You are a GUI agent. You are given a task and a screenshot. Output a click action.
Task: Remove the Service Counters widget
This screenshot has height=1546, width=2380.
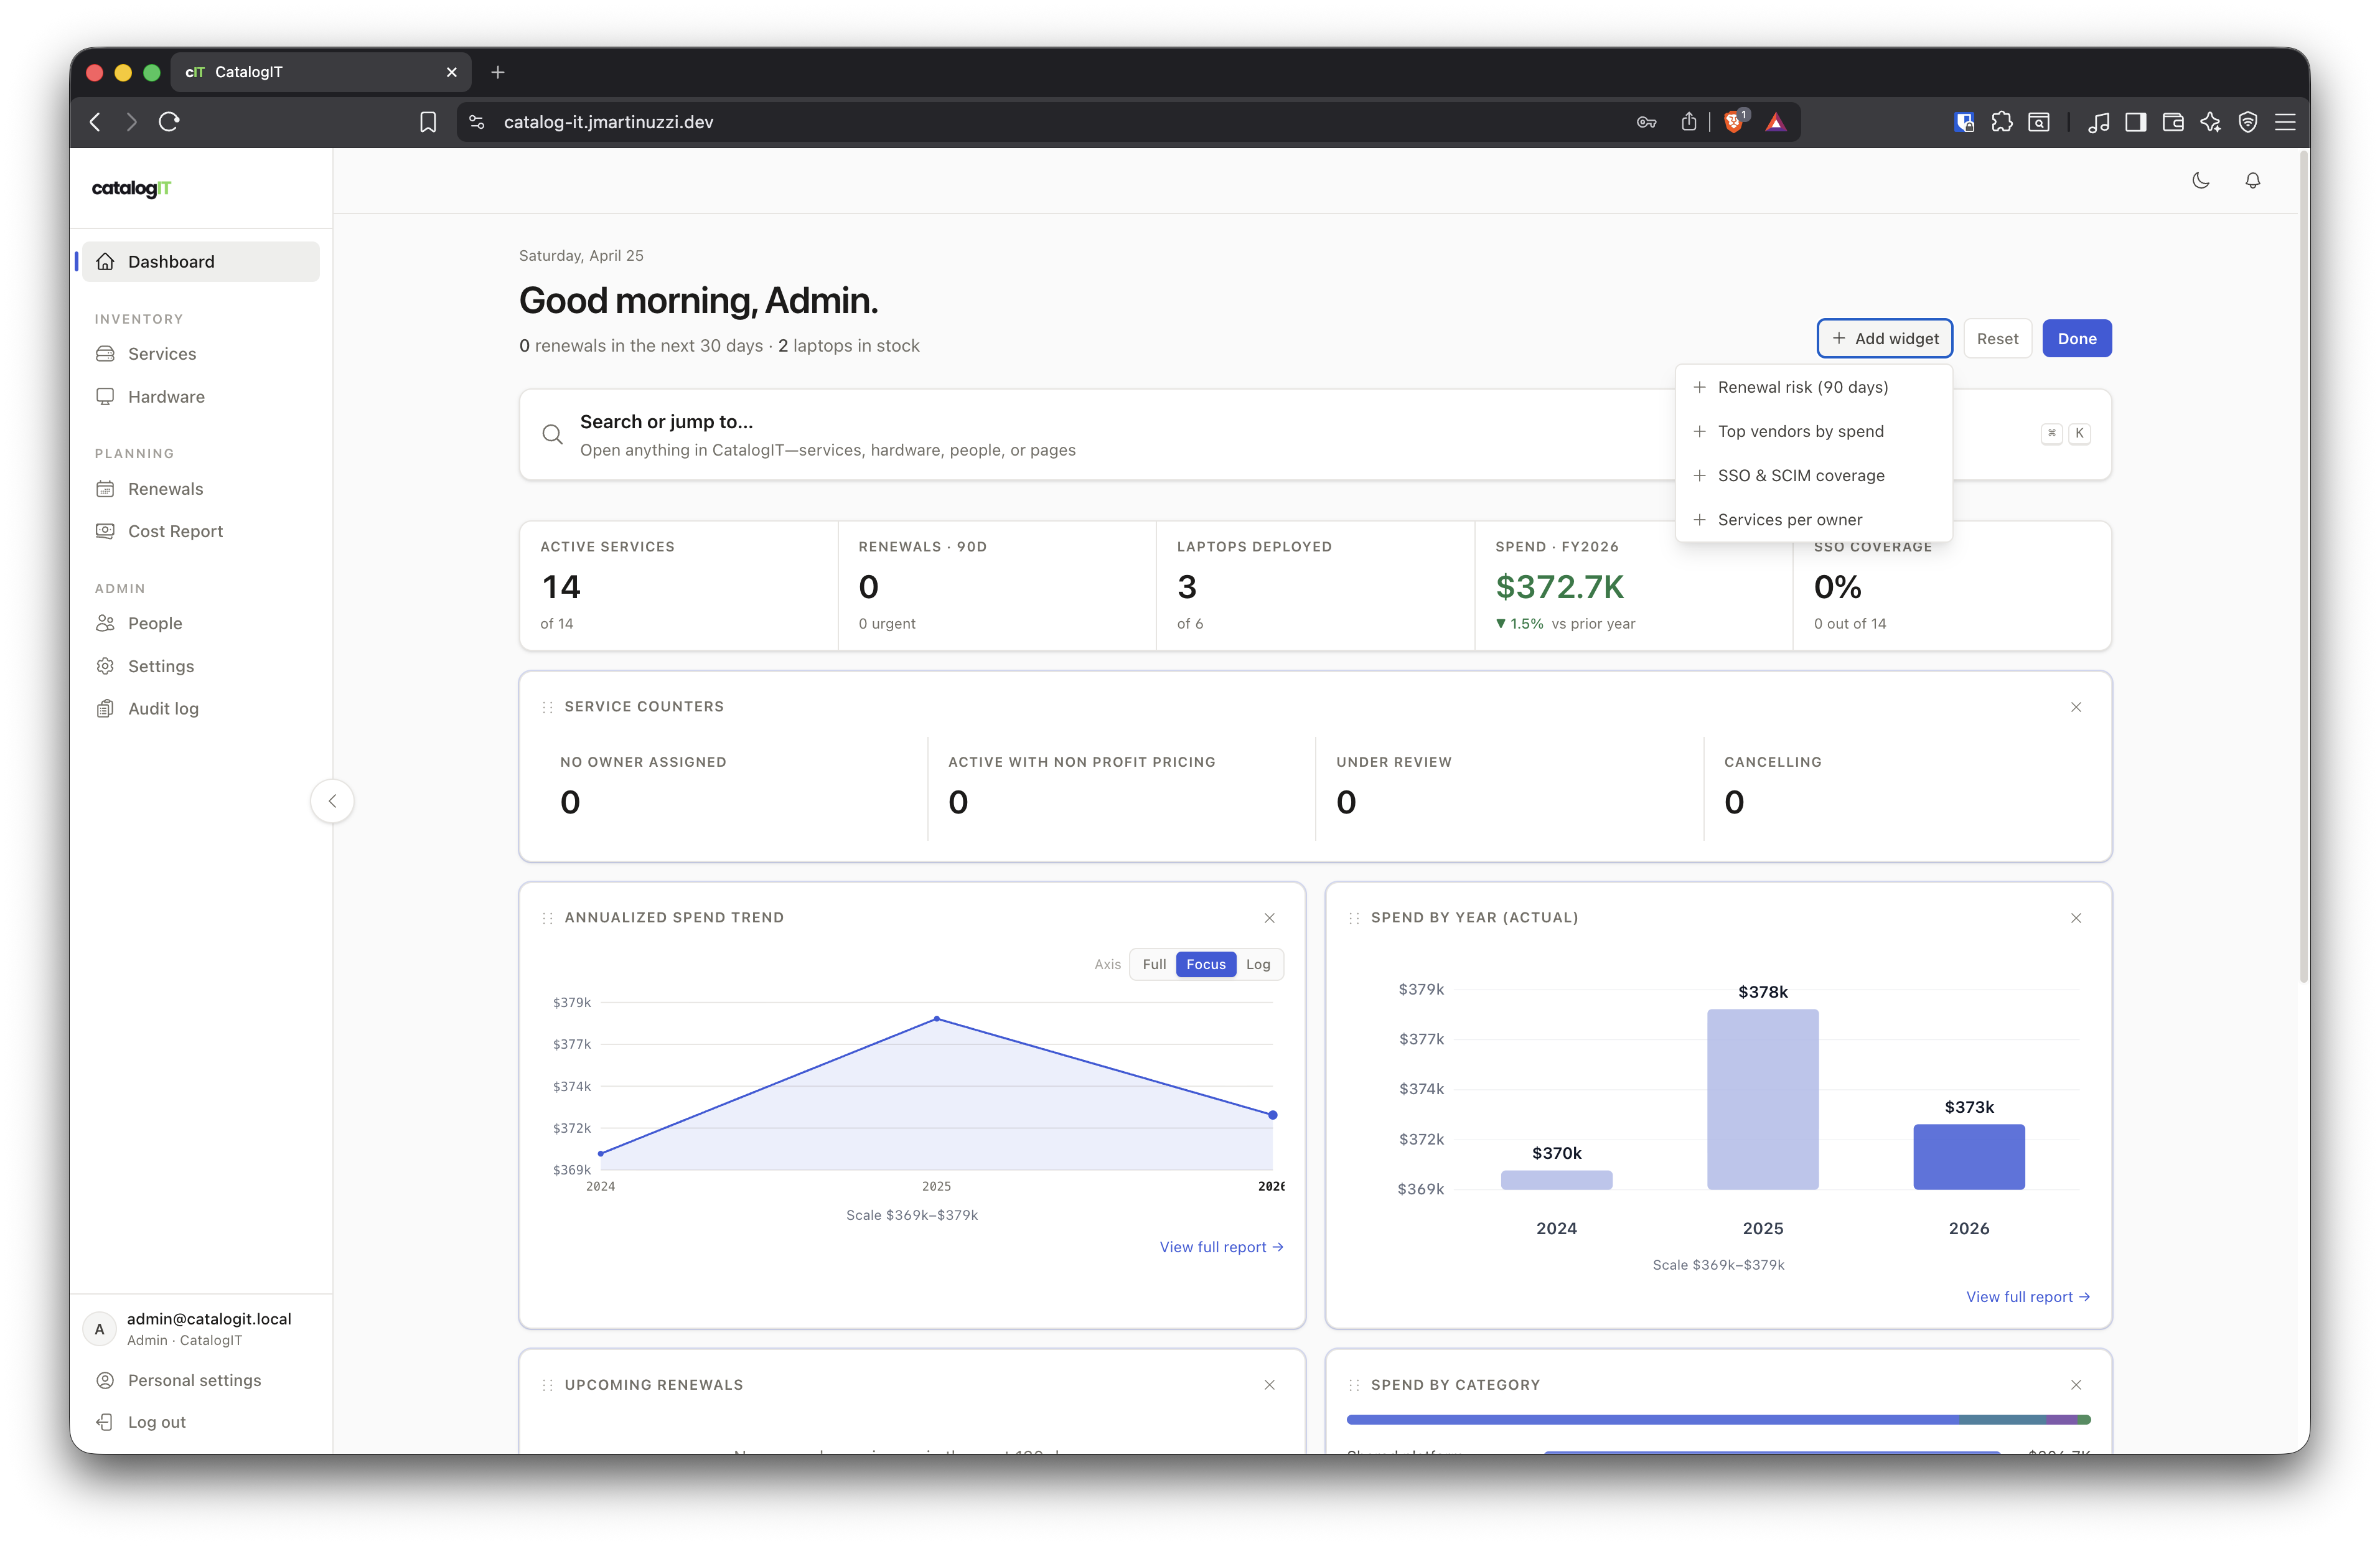click(x=2076, y=707)
